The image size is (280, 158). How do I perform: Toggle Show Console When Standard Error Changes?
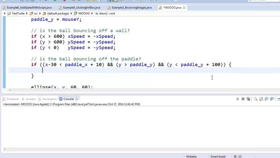[x=272, y=99]
